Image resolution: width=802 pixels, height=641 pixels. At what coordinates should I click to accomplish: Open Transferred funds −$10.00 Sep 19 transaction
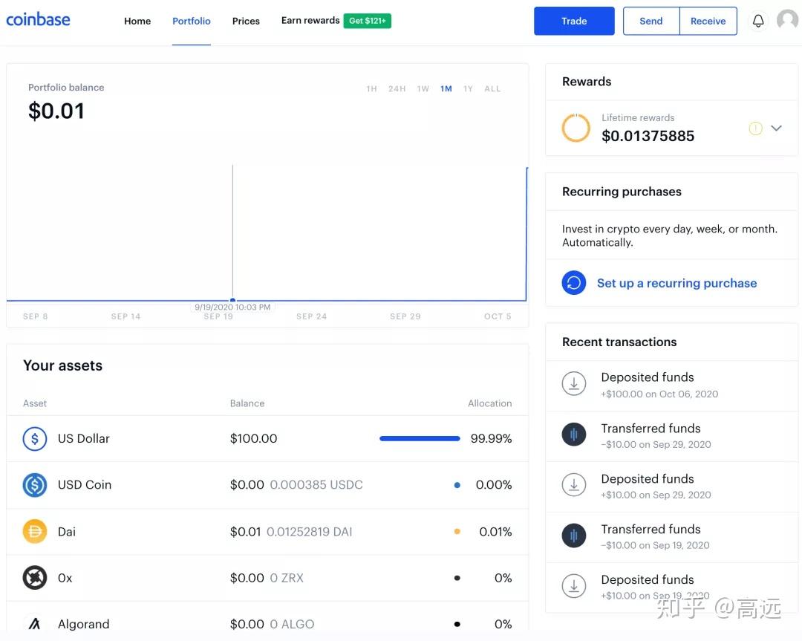click(x=671, y=537)
